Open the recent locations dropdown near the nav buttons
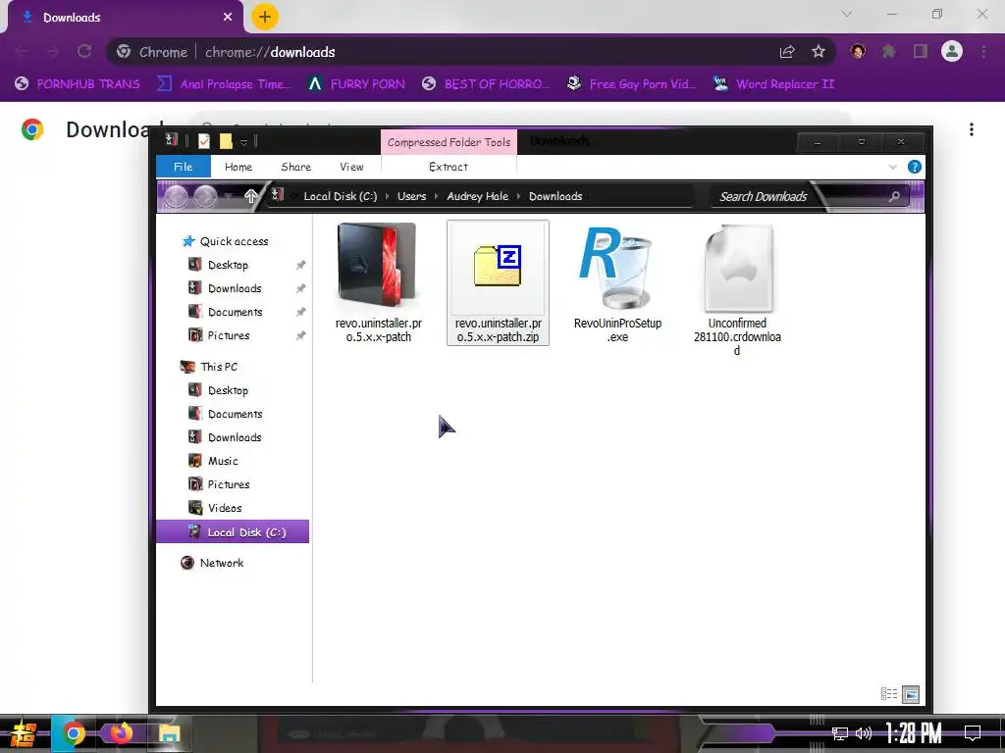The height and width of the screenshot is (753, 1005). click(228, 196)
